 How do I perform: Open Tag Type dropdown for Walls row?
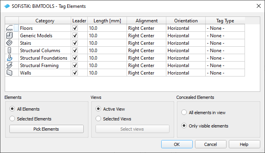point(225,73)
